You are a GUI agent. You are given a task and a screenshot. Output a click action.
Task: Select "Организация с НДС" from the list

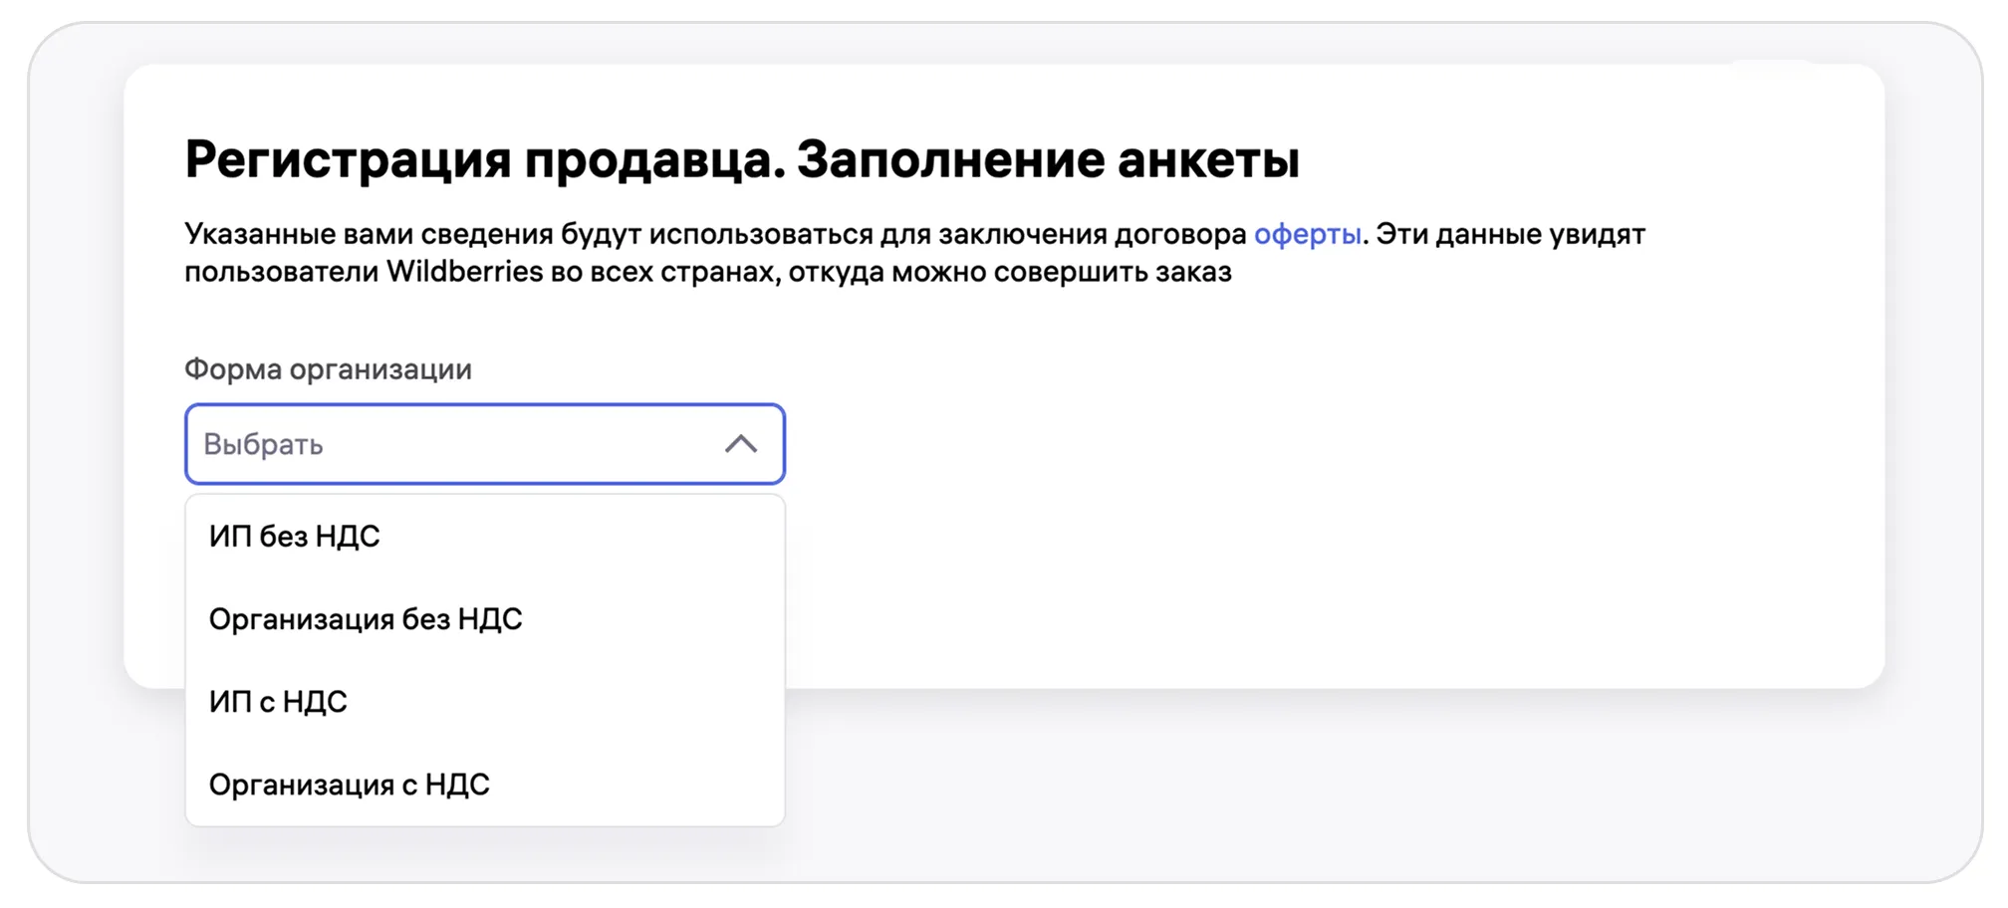pyautogui.click(x=350, y=785)
